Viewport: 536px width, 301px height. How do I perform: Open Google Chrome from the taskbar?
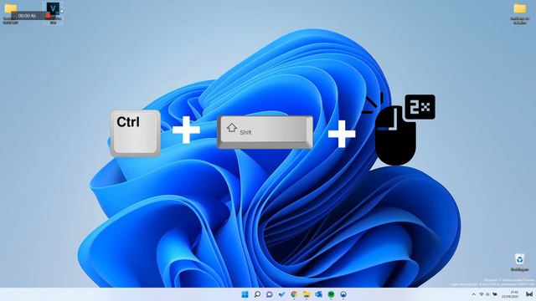(x=294, y=294)
